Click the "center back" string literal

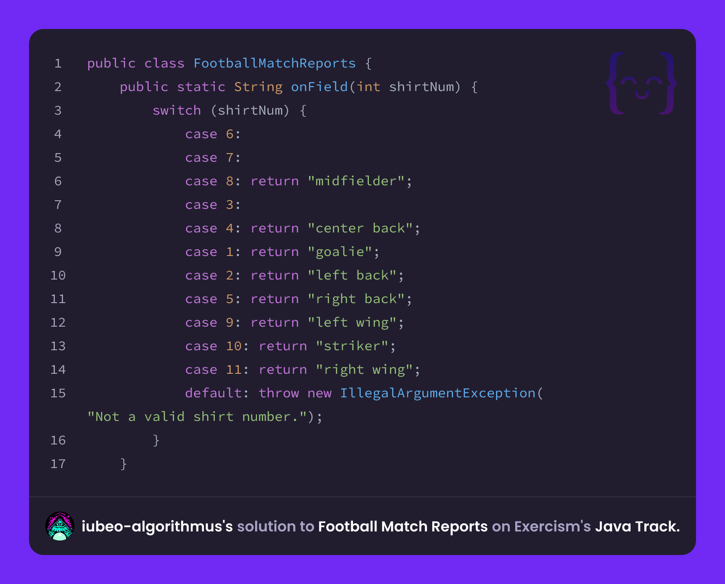coord(360,228)
